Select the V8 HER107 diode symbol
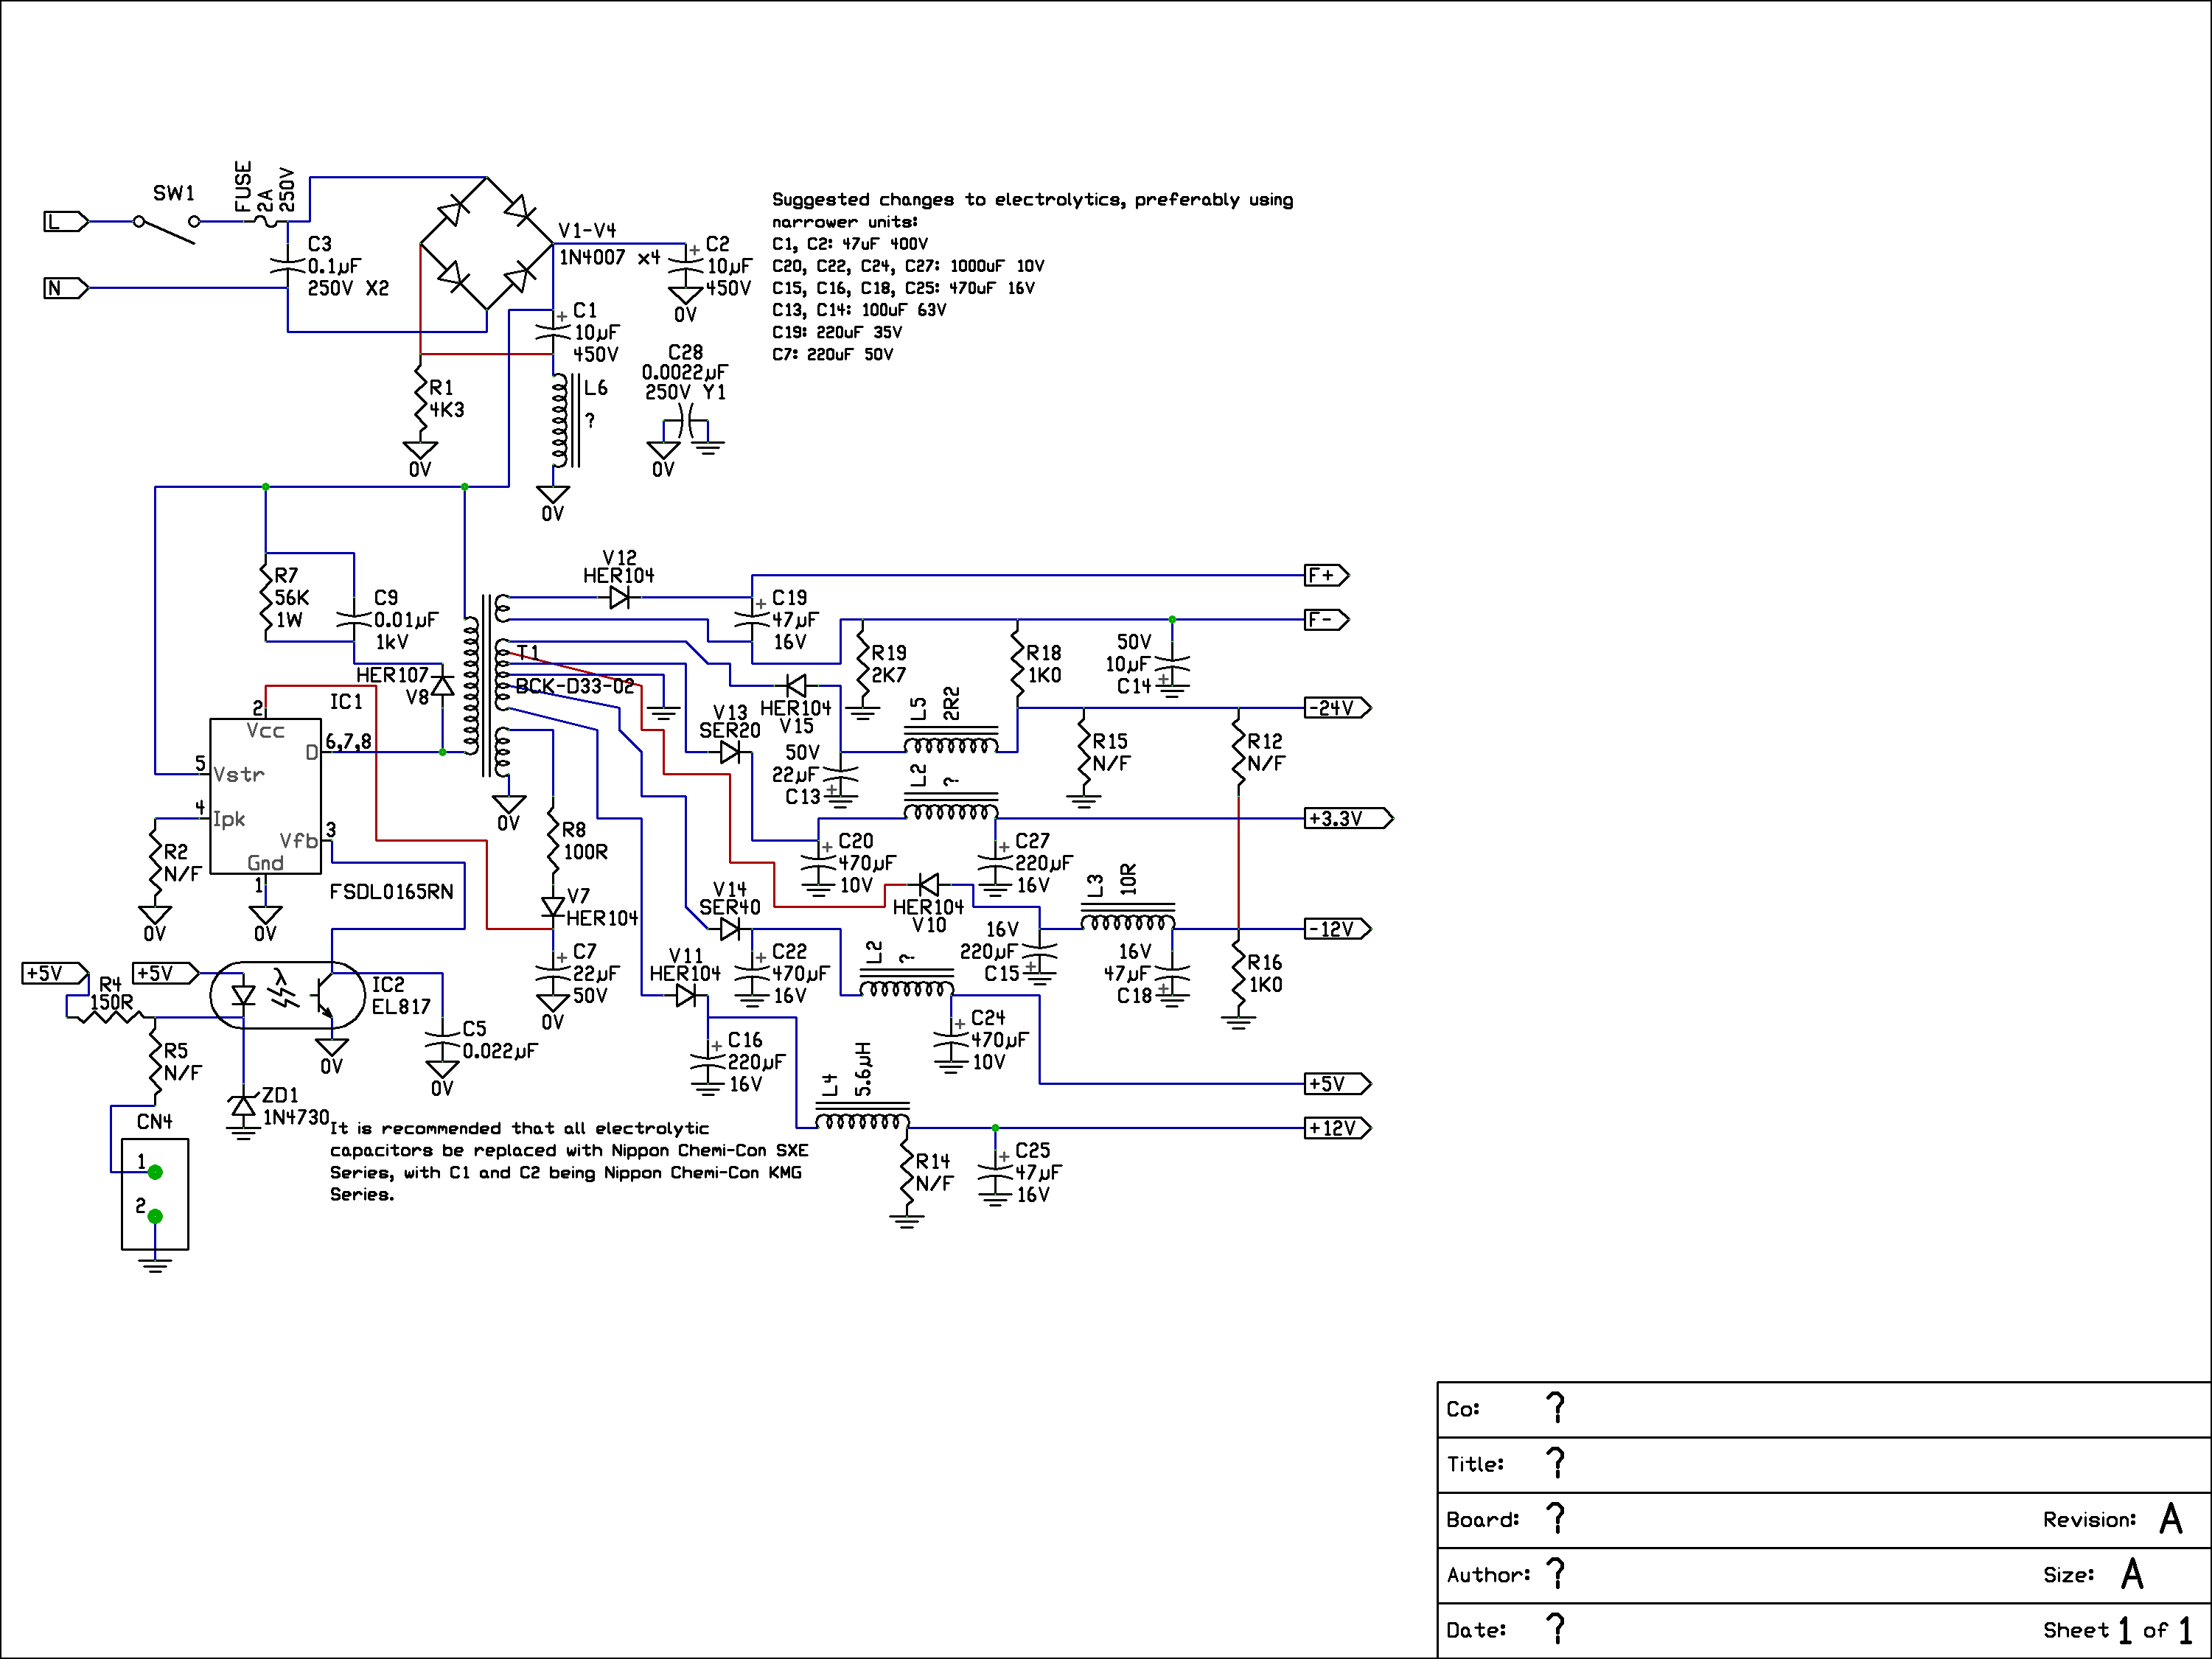The image size is (2212, 1659). (442, 685)
